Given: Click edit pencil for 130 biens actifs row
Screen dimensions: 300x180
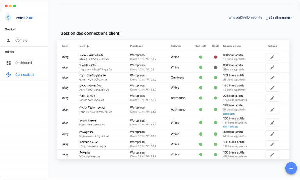Looking at the screenshot, I should point(272,88).
